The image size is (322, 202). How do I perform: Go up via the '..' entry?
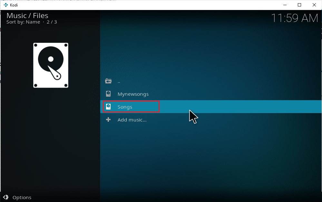[x=211, y=81]
